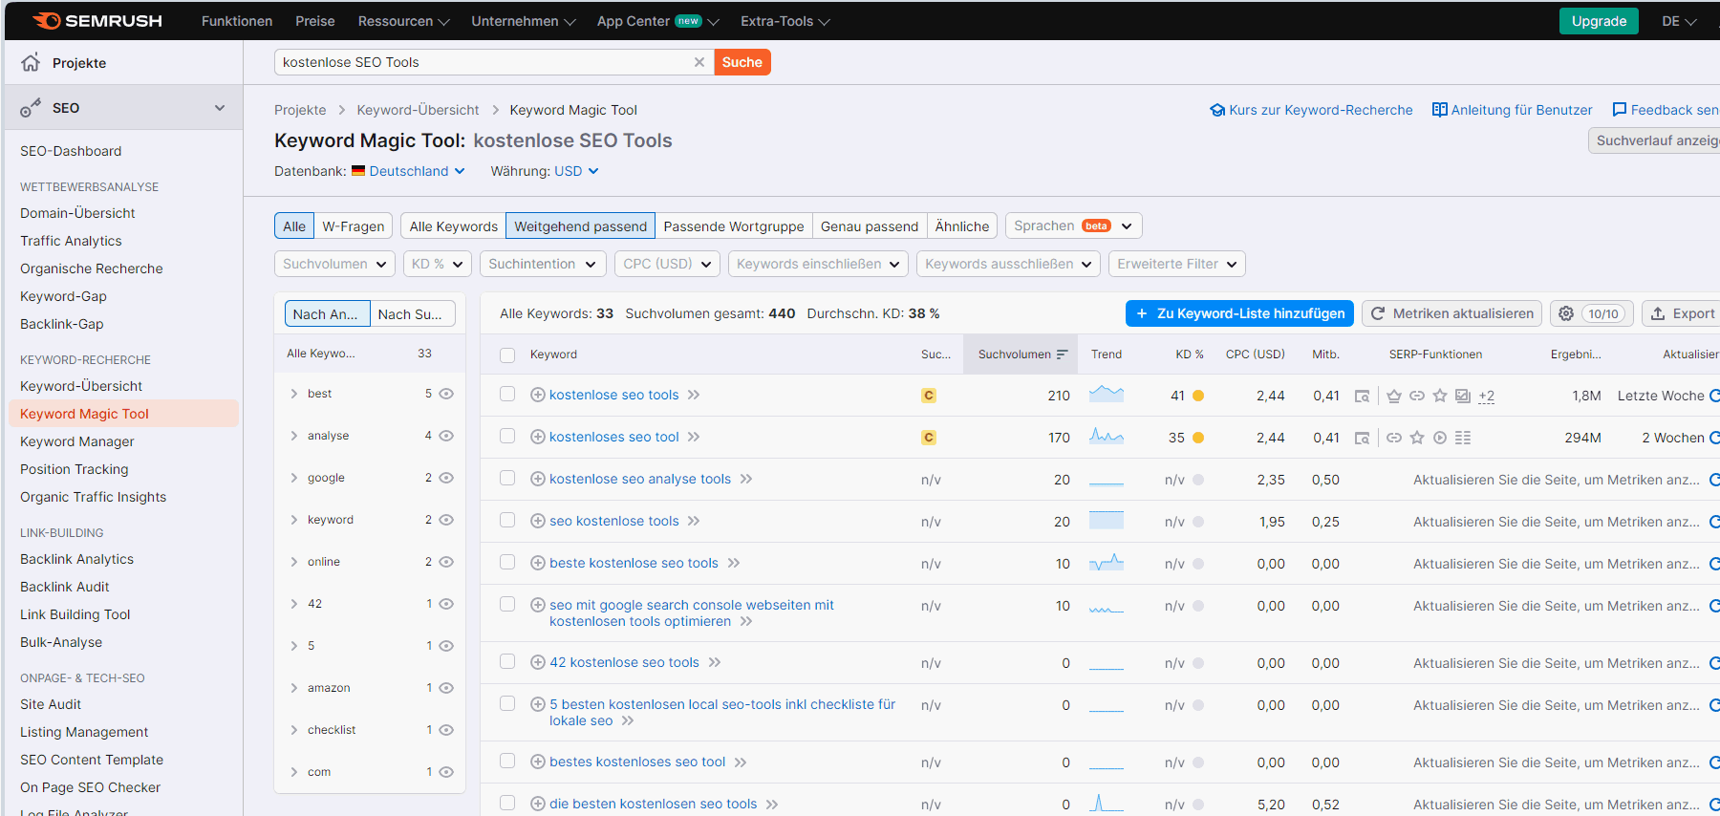Open the Ressourcen top menu
Image resolution: width=1720 pixels, height=816 pixels.
[403, 21]
